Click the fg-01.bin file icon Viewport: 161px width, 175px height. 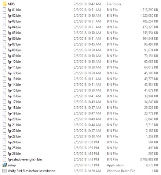(x=4, y=9)
